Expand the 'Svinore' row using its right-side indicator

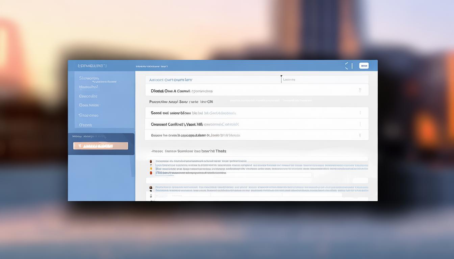(360, 135)
